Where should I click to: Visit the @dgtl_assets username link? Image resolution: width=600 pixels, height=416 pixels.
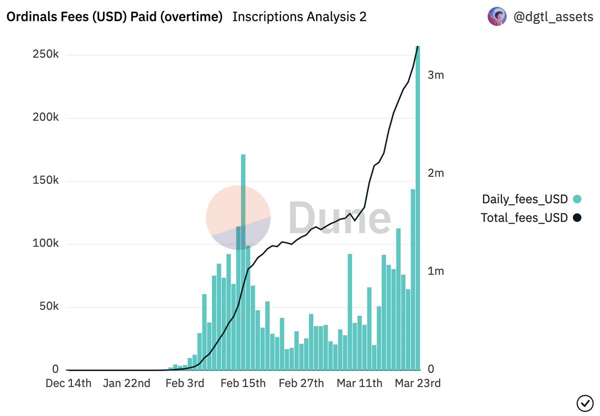click(553, 17)
